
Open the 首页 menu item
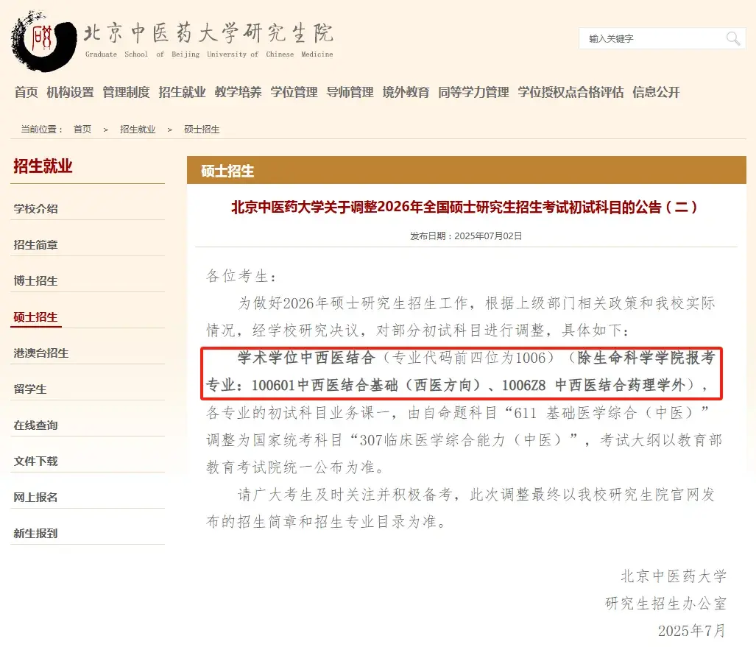(x=25, y=93)
